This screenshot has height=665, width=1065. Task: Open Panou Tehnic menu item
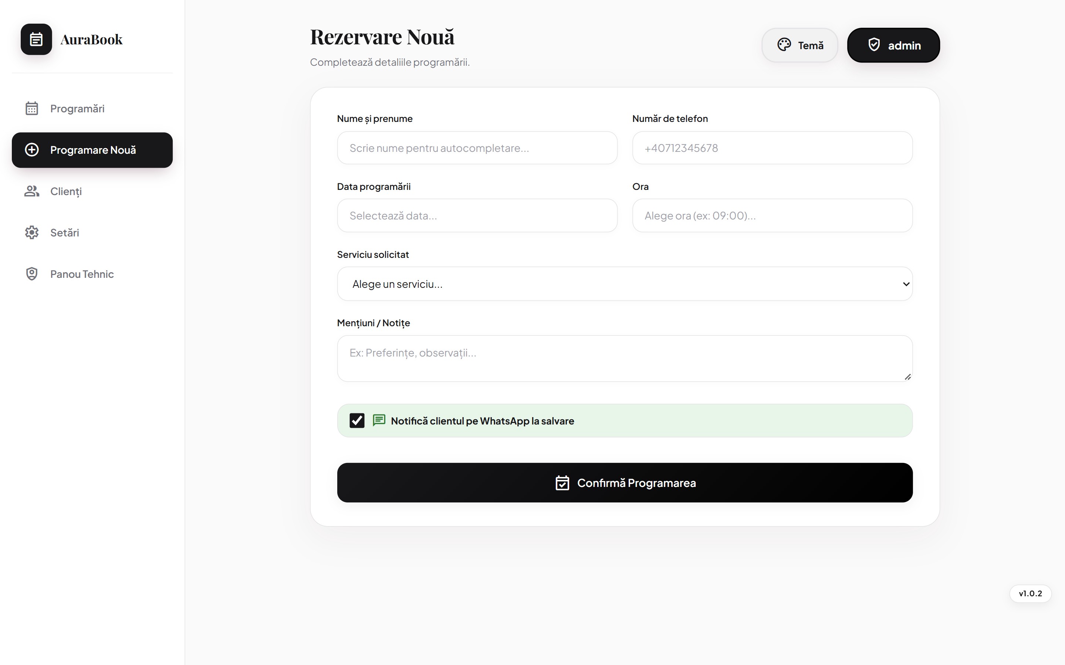click(x=92, y=273)
